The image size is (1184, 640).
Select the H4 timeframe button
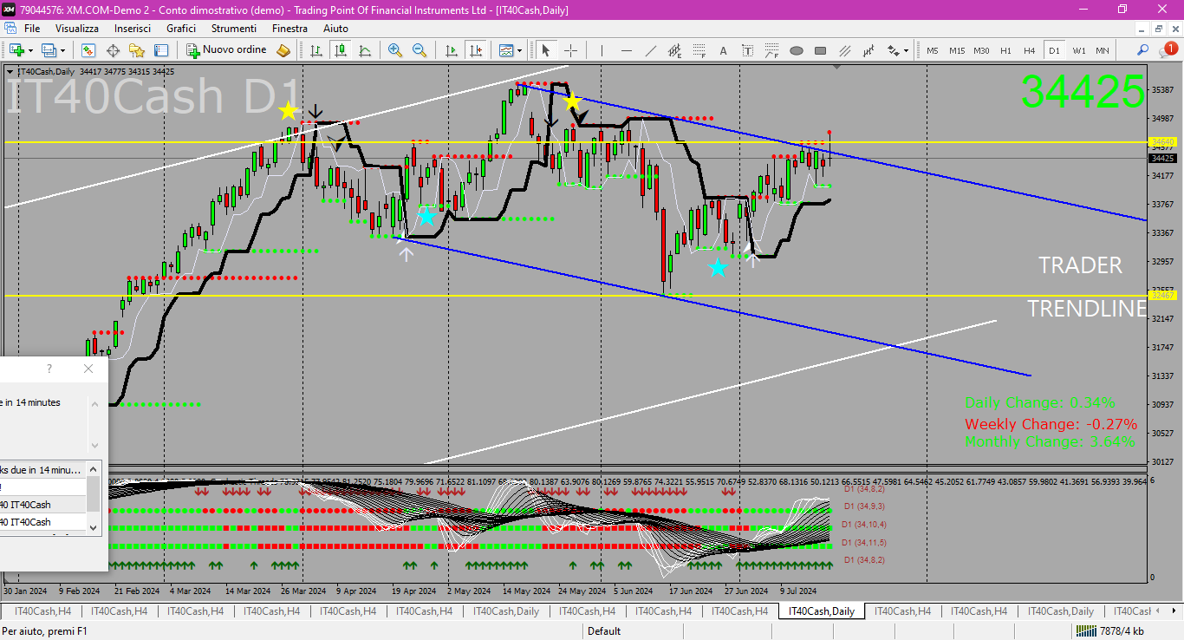pos(1030,50)
